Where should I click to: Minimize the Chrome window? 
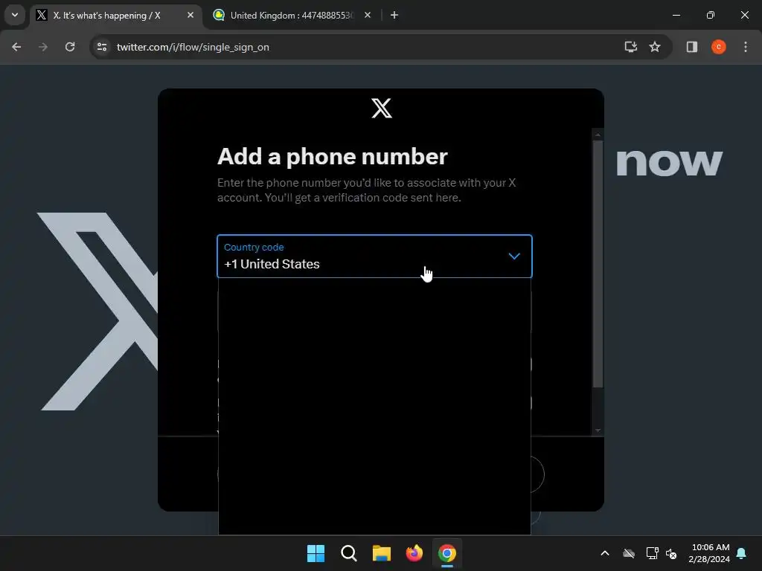[x=676, y=15]
